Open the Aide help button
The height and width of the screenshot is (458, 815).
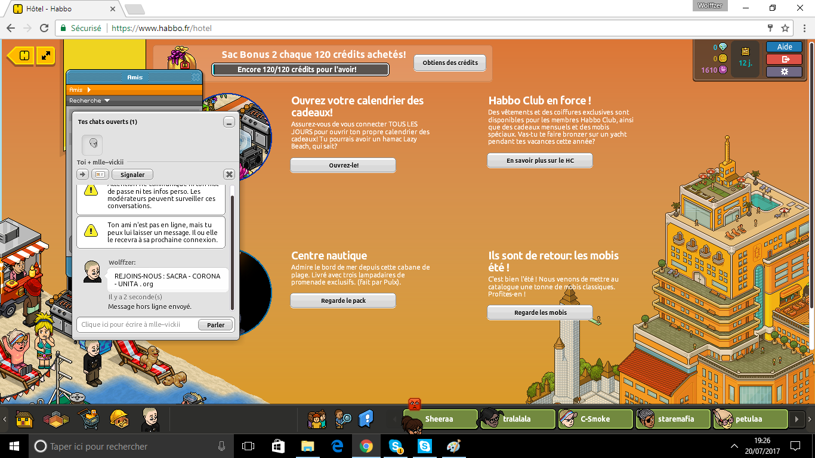coord(785,47)
